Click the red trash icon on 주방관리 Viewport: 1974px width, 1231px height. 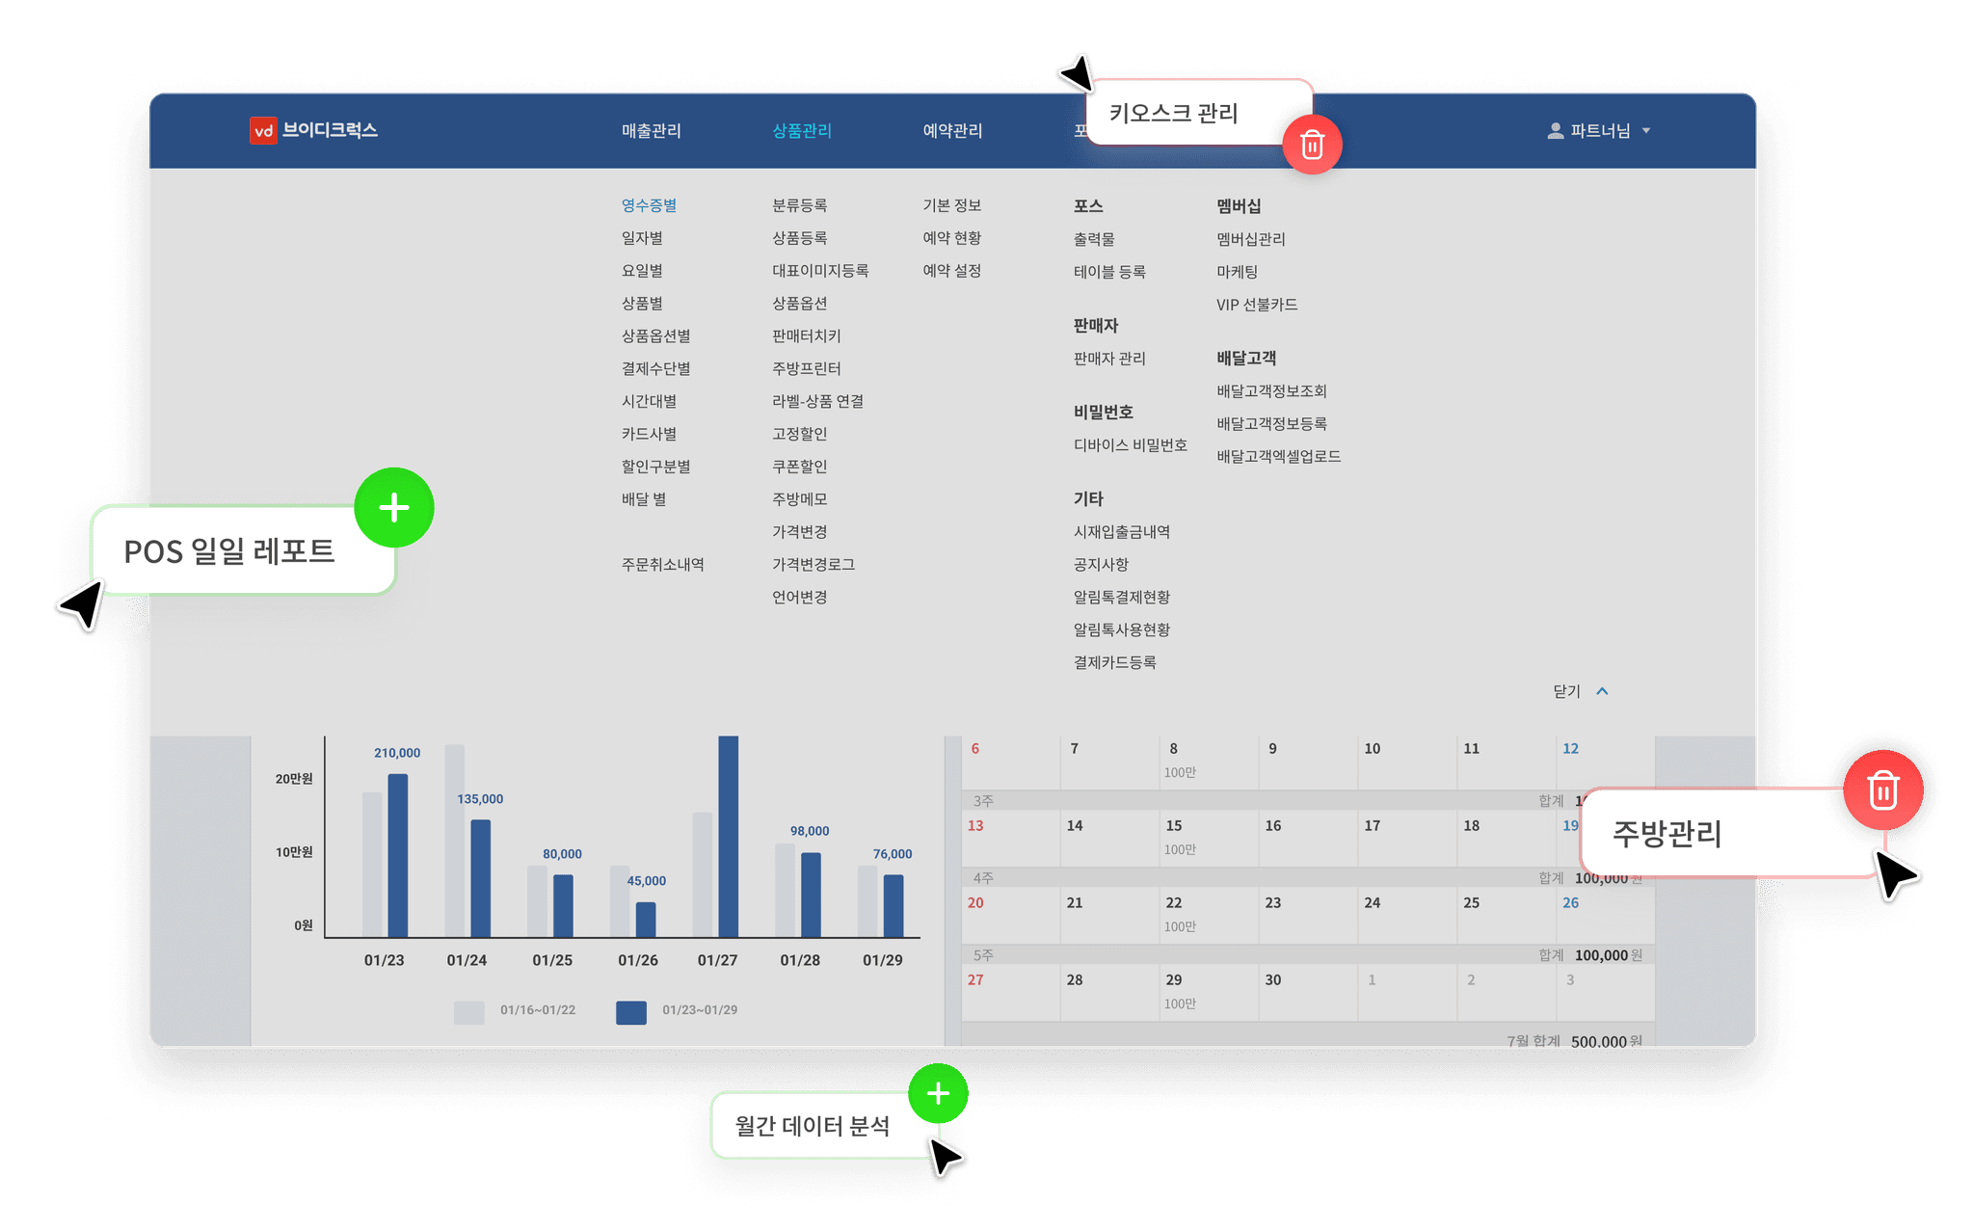pyautogui.click(x=1882, y=790)
